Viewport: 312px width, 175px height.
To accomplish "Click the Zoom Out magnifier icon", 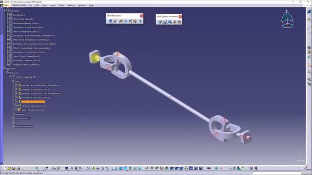I will point(112,168).
